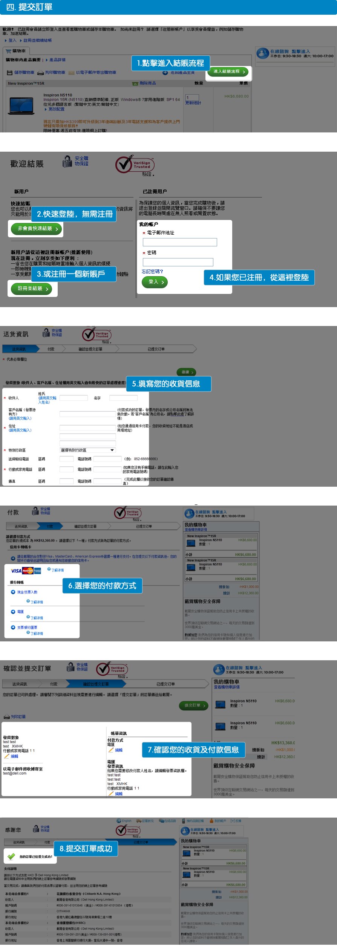Click 已提交订单 step on shipping page

(x=156, y=349)
